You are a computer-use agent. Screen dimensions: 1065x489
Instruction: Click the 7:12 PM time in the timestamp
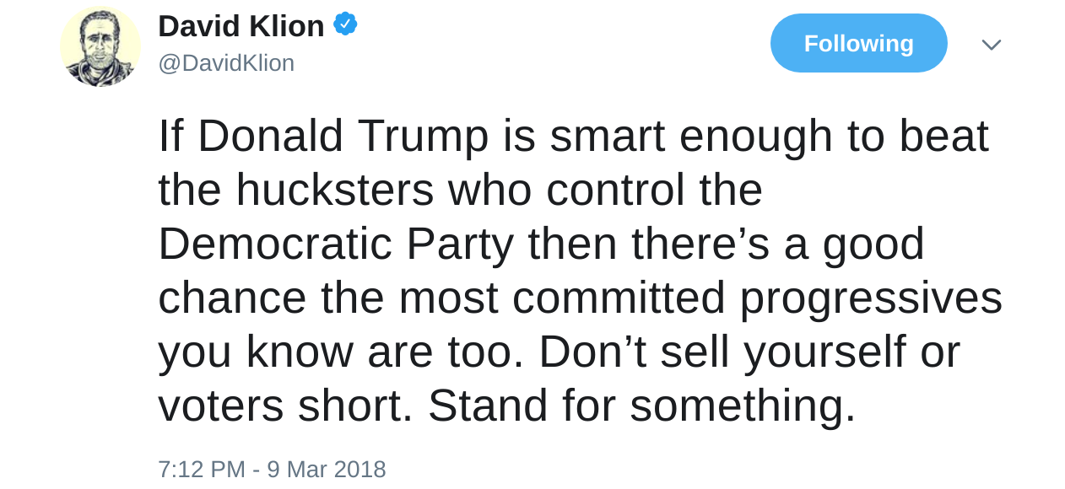pyautogui.click(x=201, y=469)
